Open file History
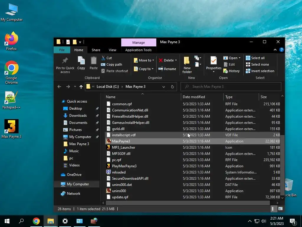 point(232,71)
